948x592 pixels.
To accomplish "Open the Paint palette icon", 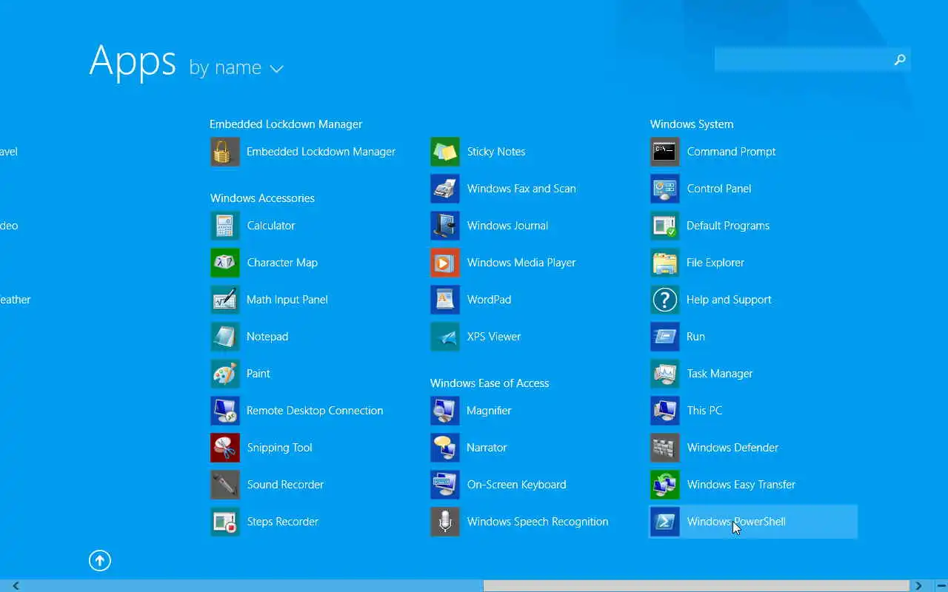I will pos(224,374).
